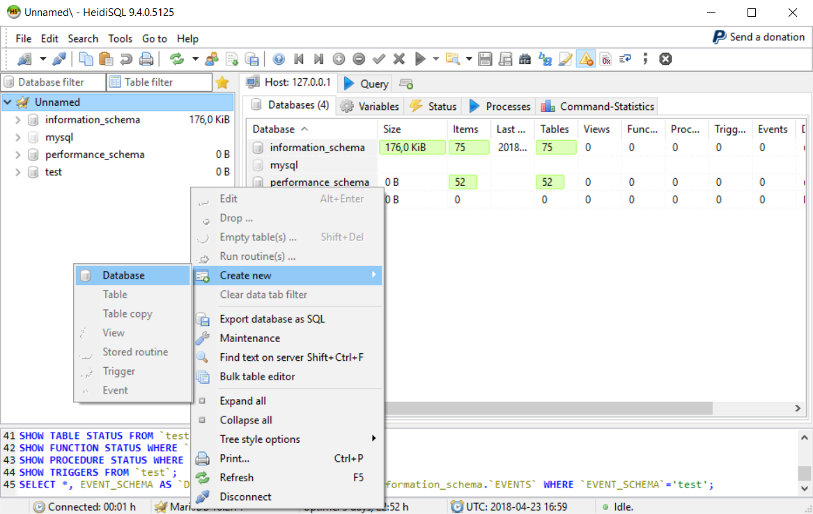Screen dimensions: 813x514
Task: Choose Export database as SQL
Action: coord(287,319)
